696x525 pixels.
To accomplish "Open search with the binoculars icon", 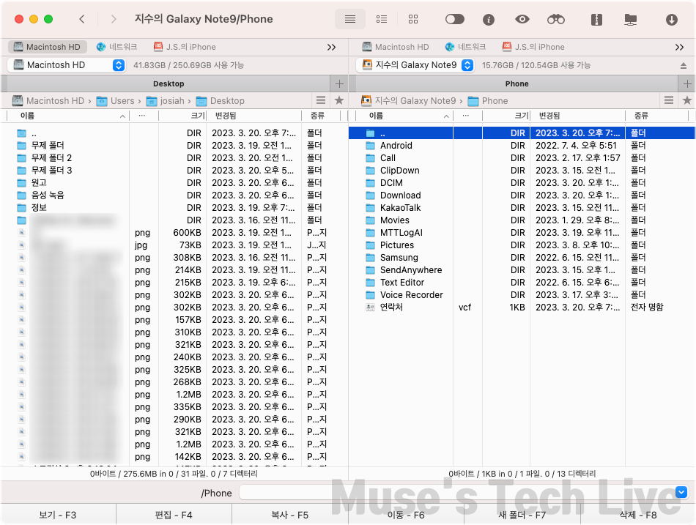I will click(x=556, y=19).
